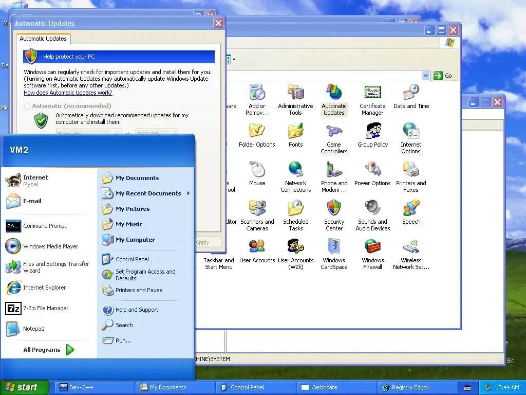Open Windows CardSpace icon

tap(334, 254)
